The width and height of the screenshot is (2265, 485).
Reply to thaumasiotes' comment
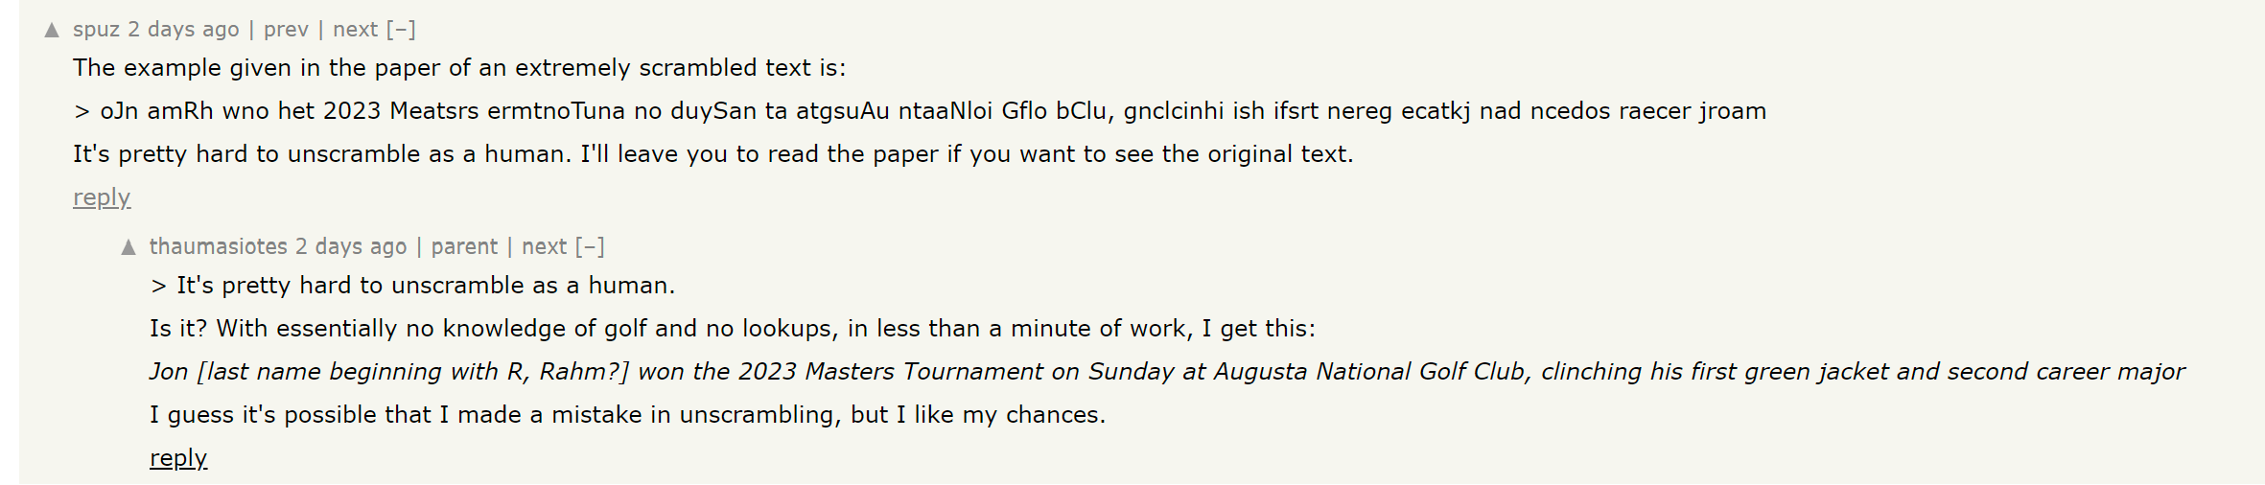[178, 458]
